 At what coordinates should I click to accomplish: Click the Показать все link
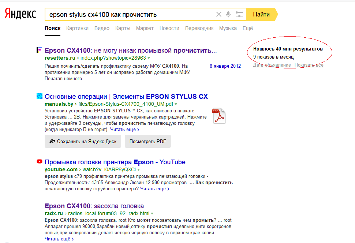click(x=309, y=65)
